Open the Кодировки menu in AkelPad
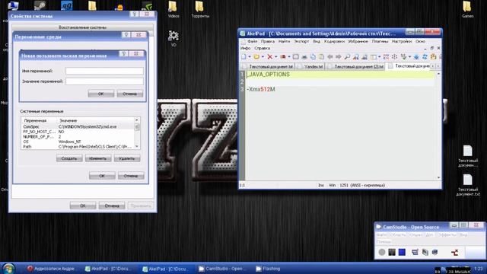This screenshot has height=274, width=487. tap(334, 41)
